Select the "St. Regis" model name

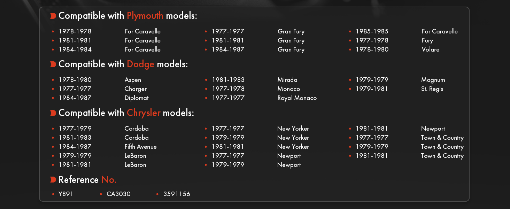click(x=432, y=89)
